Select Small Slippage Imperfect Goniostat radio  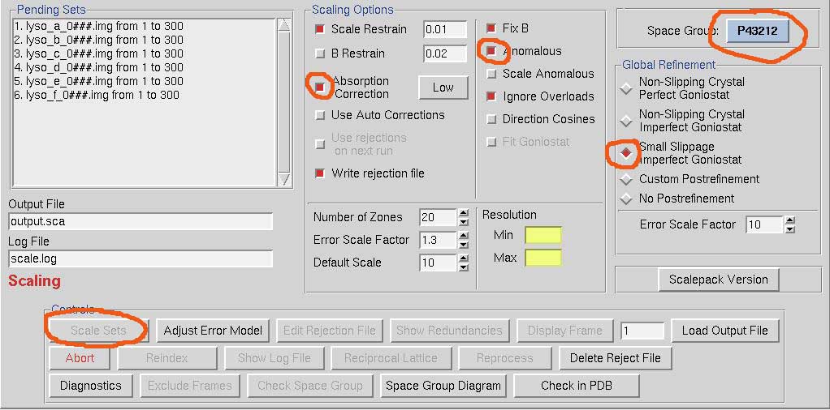coord(627,152)
